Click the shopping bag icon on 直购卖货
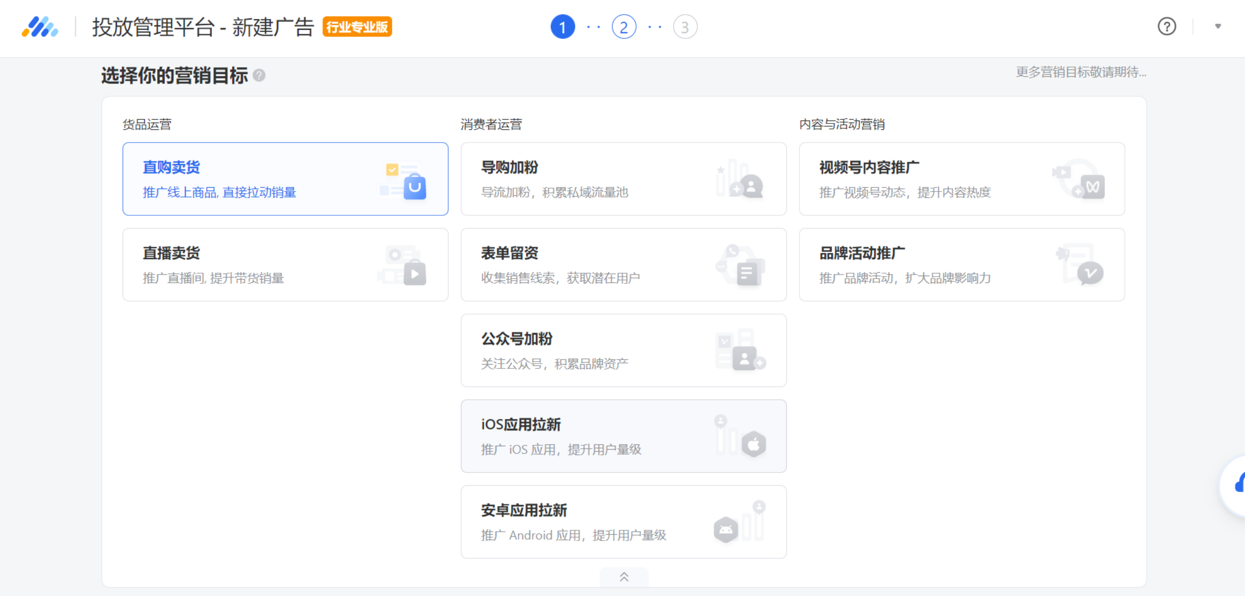This screenshot has width=1245, height=596. click(415, 187)
